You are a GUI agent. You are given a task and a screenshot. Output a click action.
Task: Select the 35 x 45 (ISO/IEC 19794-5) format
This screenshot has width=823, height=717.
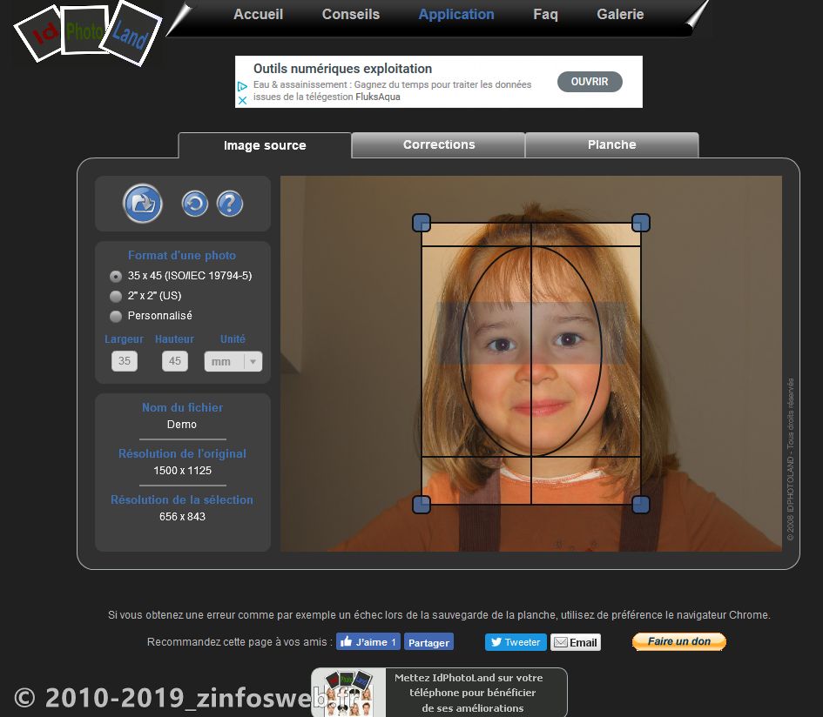pyautogui.click(x=115, y=276)
